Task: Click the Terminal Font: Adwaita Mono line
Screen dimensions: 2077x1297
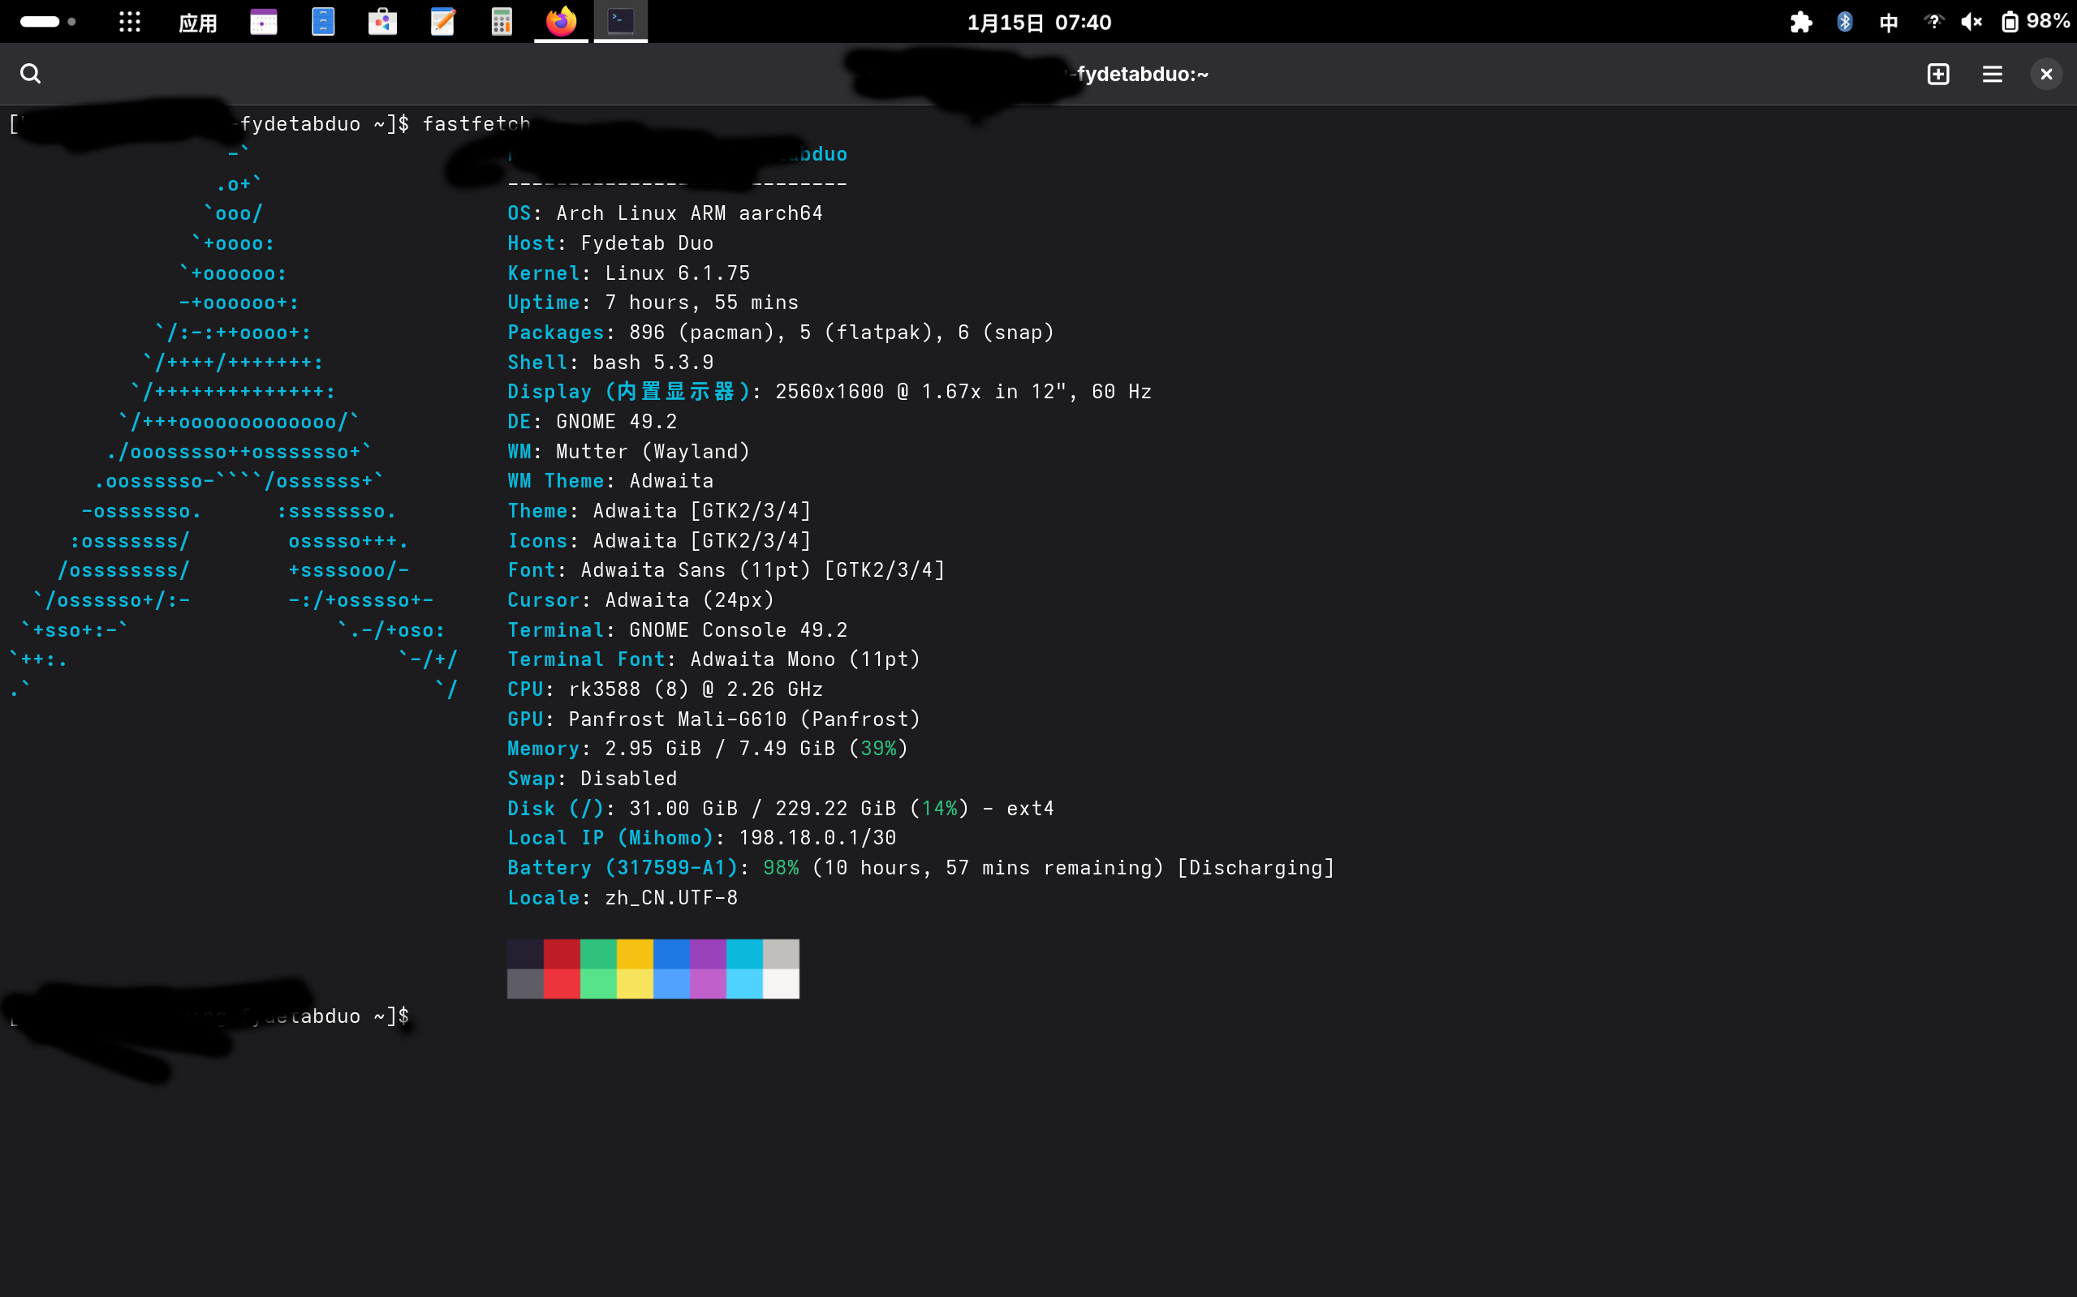Action: pyautogui.click(x=714, y=659)
